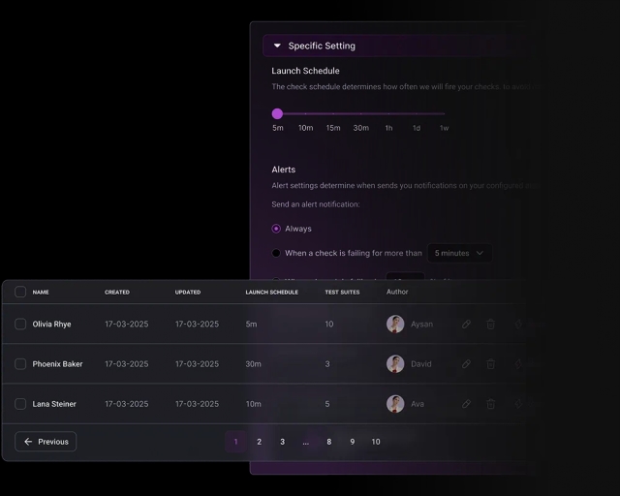This screenshot has height=496, width=620.
Task: Click the Previous page button
Action: 46,442
